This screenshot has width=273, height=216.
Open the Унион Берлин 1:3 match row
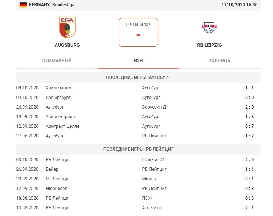click(x=138, y=117)
